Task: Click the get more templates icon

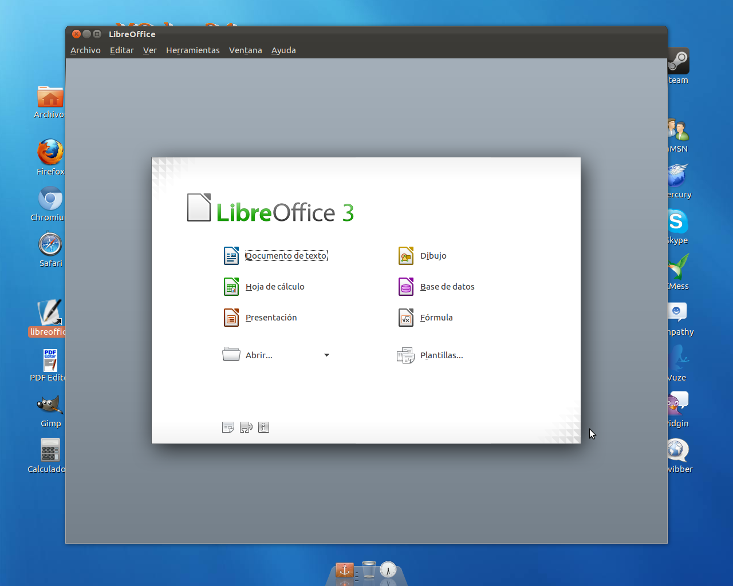Action: (x=228, y=427)
